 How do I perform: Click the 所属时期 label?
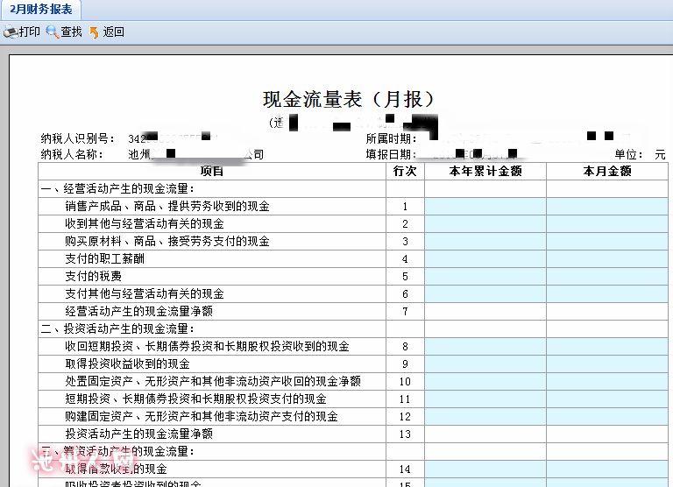[x=391, y=138]
